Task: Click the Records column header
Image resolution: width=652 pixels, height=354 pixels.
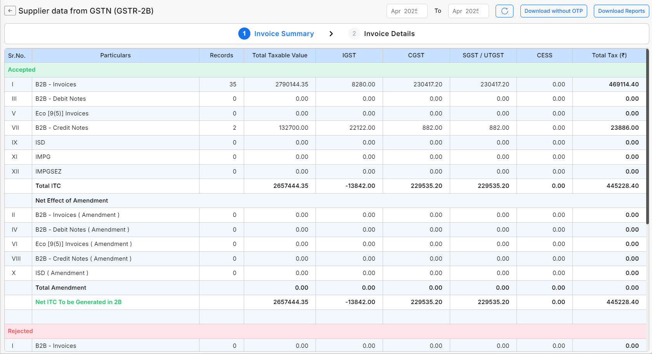Action: [x=221, y=55]
